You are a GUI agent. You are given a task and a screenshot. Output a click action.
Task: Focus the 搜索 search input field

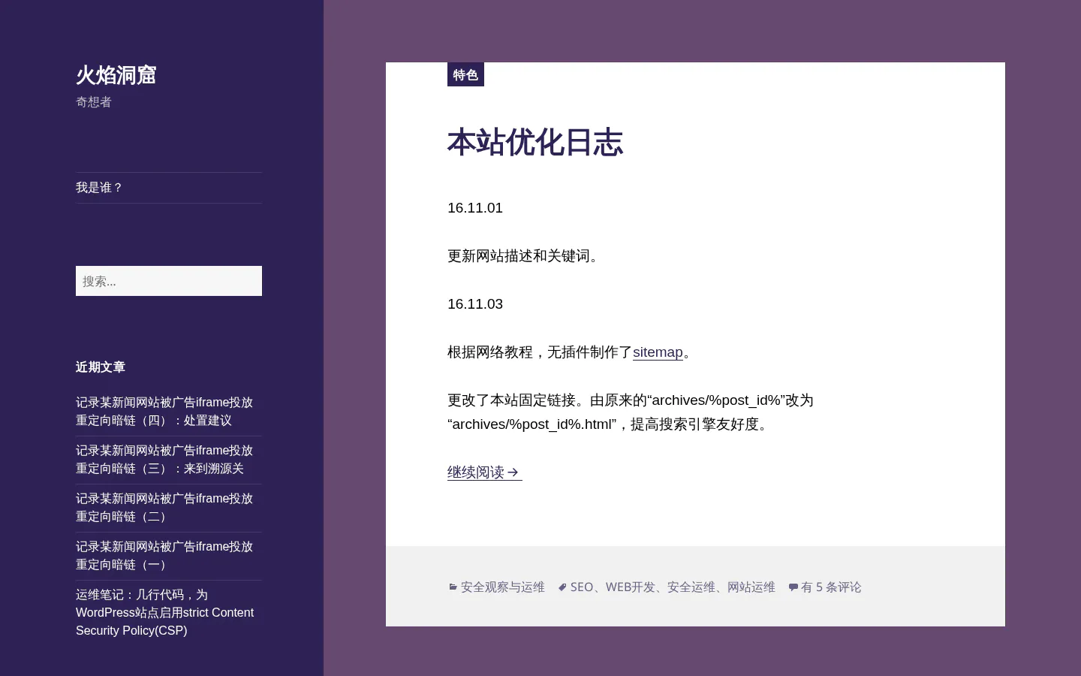[169, 281]
